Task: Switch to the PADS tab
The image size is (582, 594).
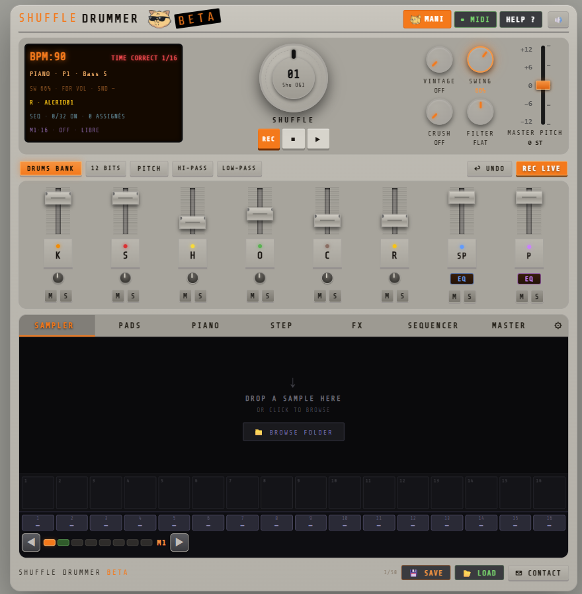Action: [x=130, y=325]
